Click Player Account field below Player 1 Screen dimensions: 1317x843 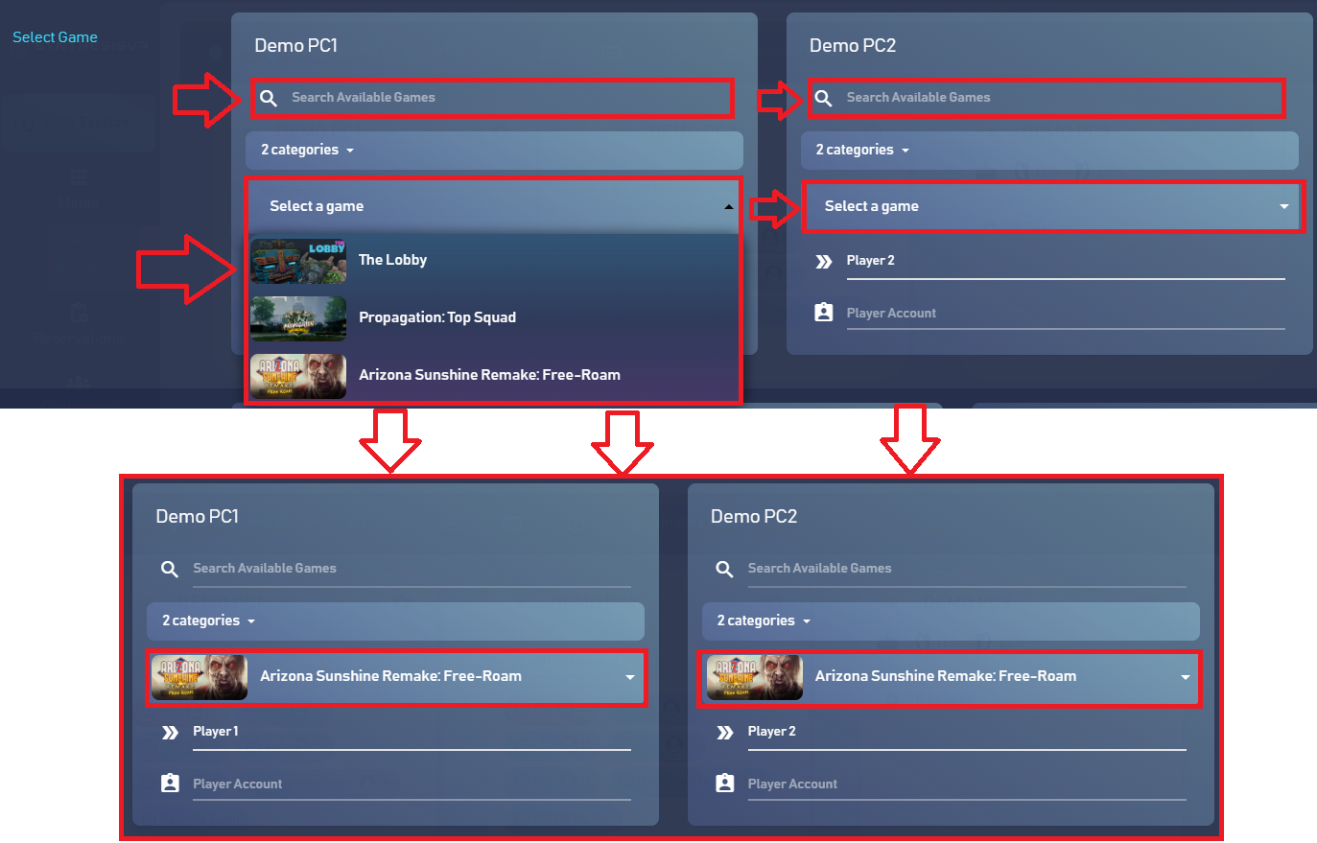pyautogui.click(x=412, y=784)
